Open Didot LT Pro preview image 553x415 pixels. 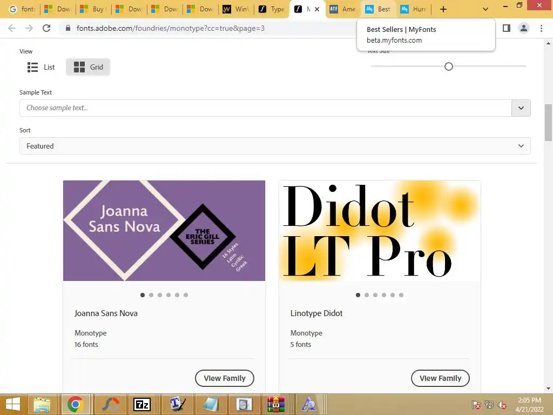[380, 231]
